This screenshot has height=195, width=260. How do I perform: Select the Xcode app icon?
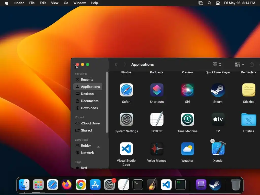coord(218,148)
